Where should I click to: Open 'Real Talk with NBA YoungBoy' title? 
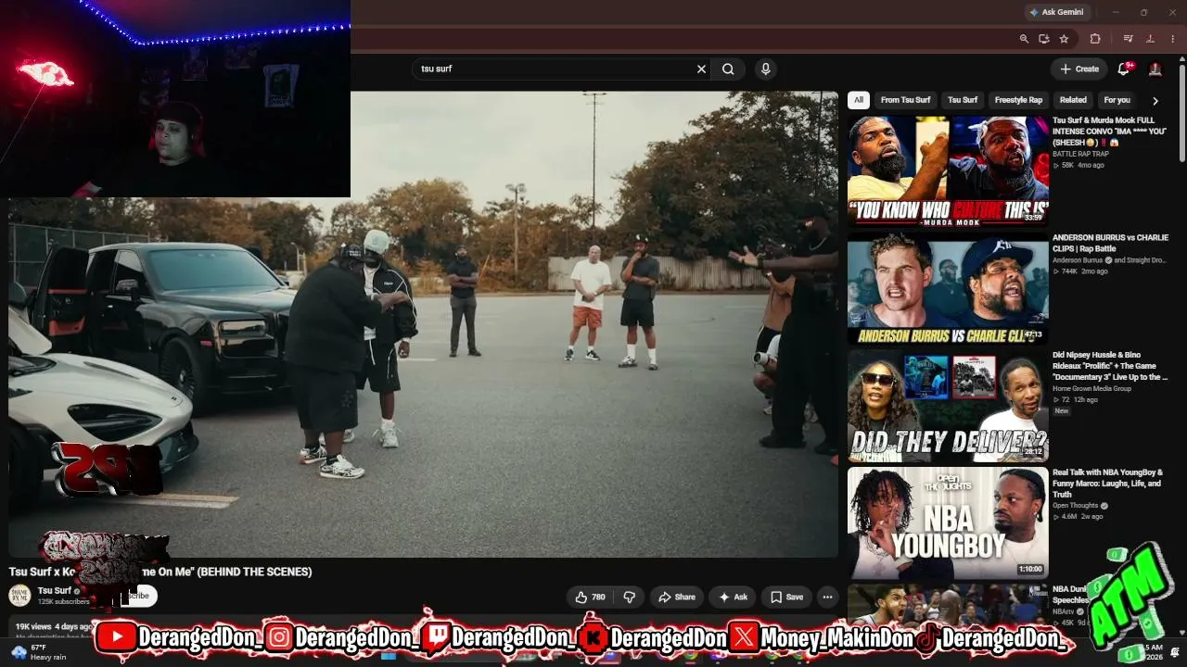(1107, 484)
